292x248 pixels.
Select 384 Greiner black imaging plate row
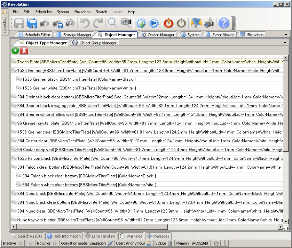tap(147, 105)
